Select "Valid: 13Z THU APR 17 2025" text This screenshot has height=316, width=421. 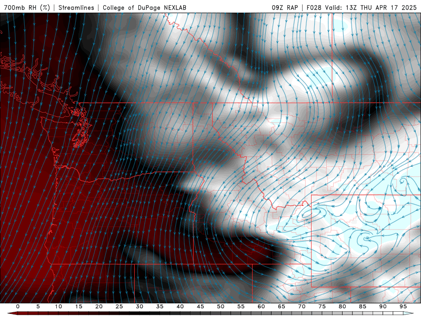pos(371,7)
